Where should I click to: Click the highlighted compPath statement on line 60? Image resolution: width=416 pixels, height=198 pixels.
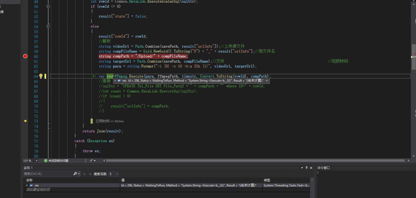click(143, 56)
